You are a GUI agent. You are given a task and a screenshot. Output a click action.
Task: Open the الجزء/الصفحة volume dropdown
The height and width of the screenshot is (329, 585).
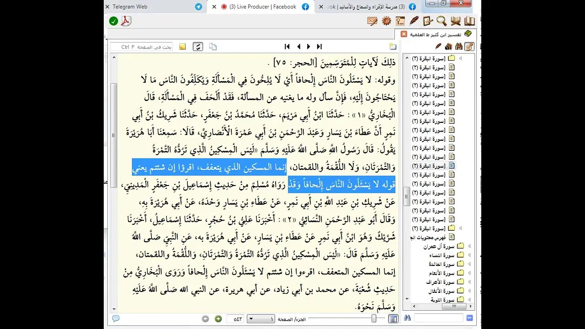pos(261,318)
